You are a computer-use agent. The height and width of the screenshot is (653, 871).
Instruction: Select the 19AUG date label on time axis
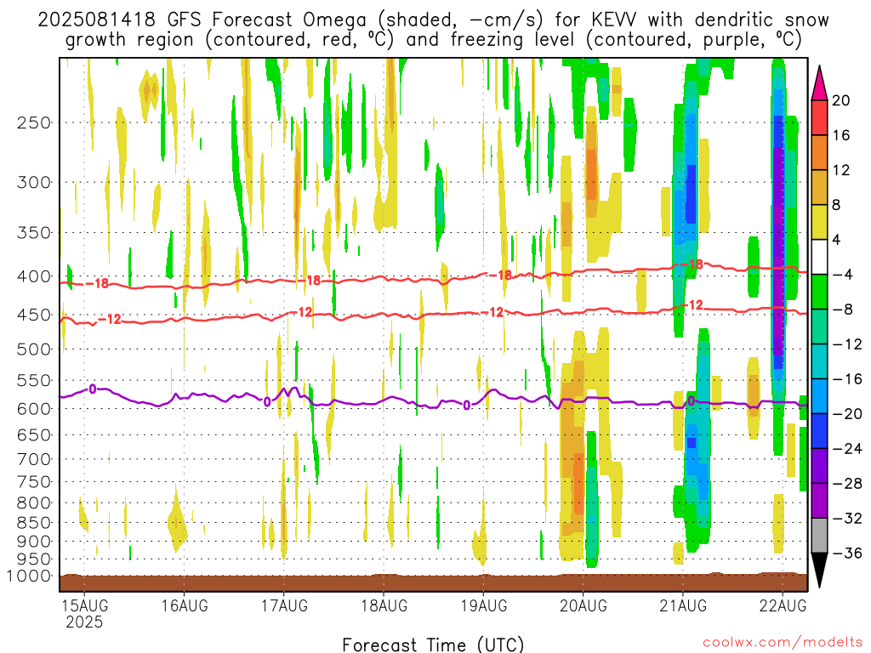click(x=484, y=605)
